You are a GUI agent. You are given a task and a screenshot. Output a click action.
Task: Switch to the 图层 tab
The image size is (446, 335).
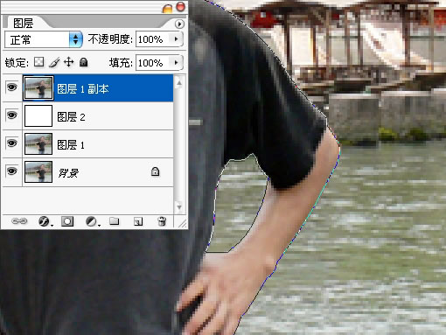[24, 23]
